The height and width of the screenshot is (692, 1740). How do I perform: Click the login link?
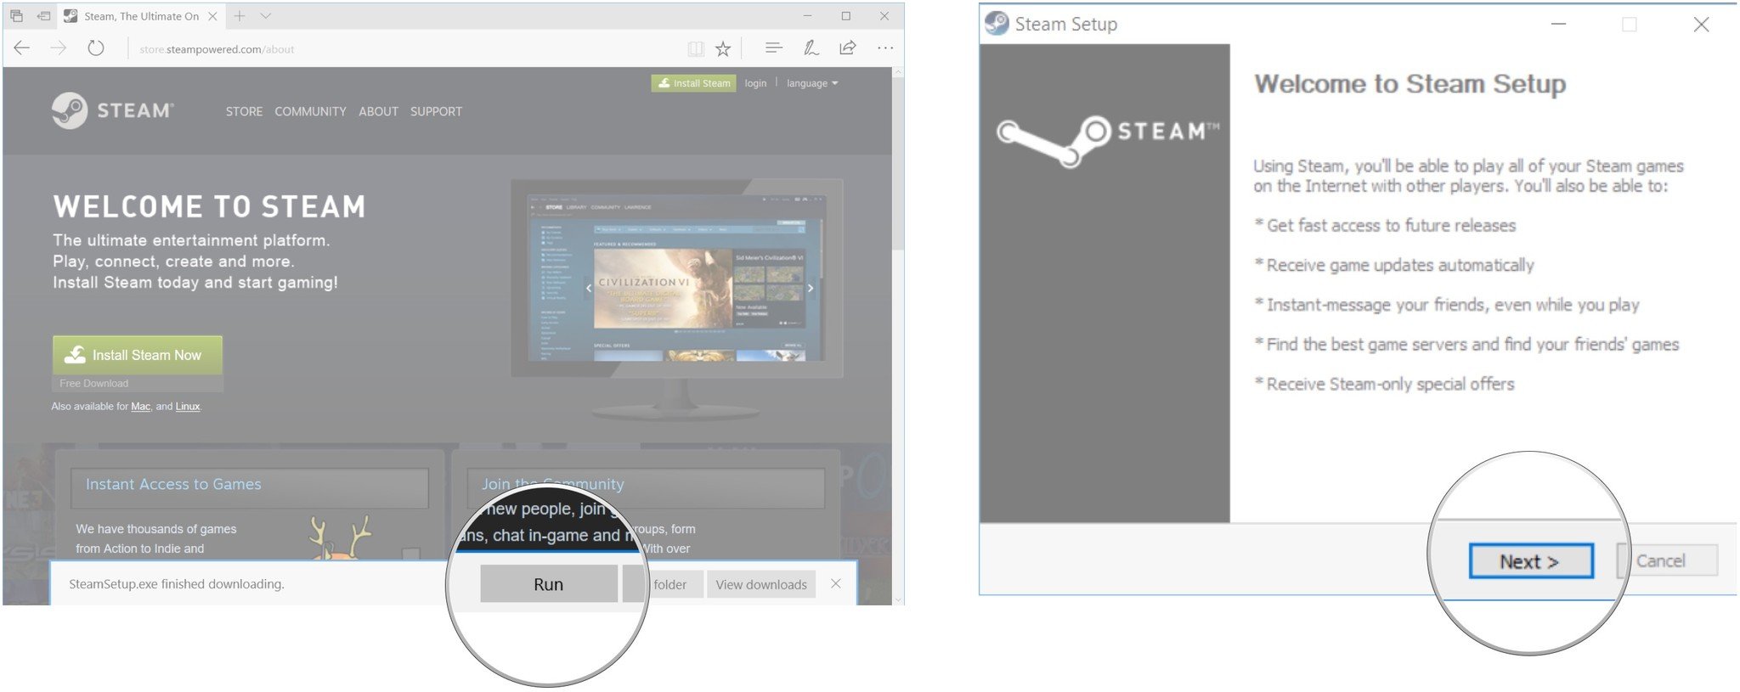[755, 83]
